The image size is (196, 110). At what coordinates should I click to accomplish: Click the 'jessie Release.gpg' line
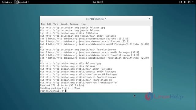[72, 28]
